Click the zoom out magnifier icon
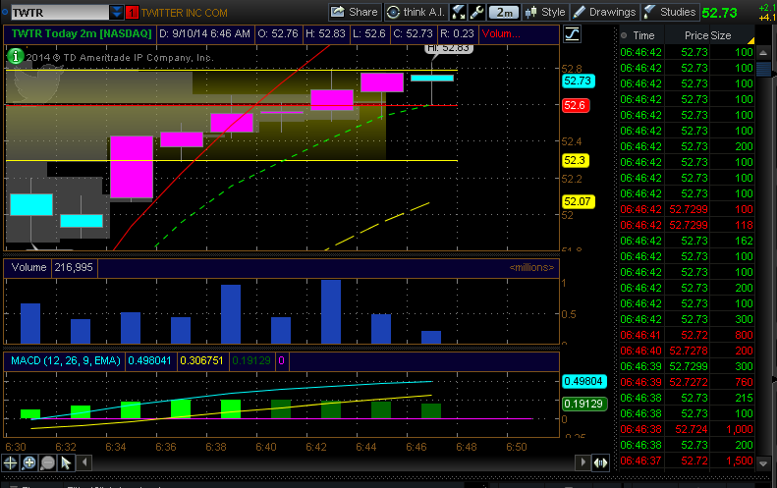The image size is (777, 488). coord(47,463)
